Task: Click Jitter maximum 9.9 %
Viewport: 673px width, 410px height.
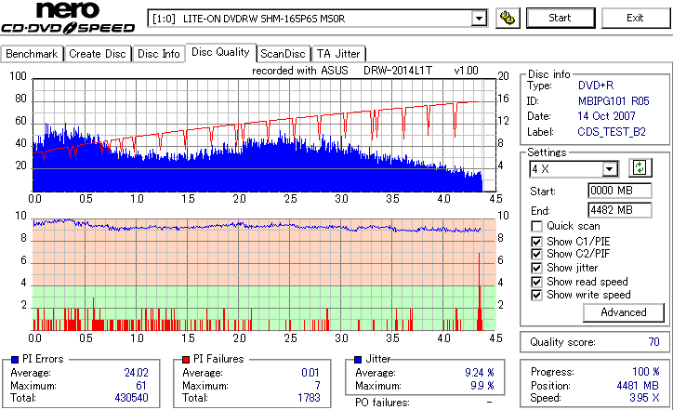Action: 482,386
